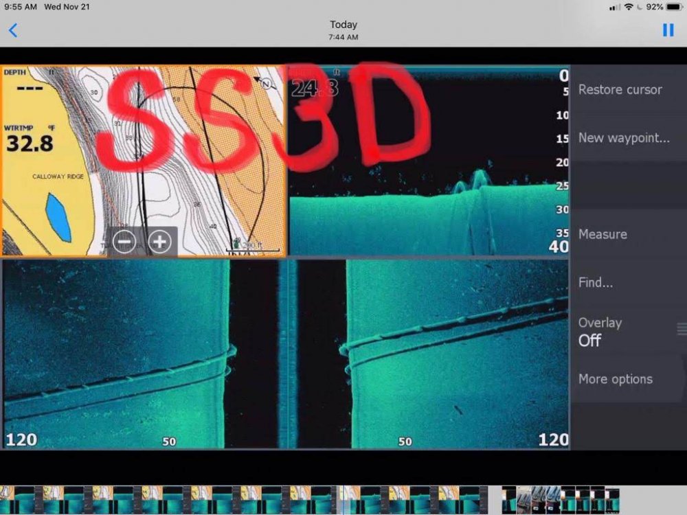Go back using the blue chevron arrow
The image size is (687, 515).
[x=13, y=30]
